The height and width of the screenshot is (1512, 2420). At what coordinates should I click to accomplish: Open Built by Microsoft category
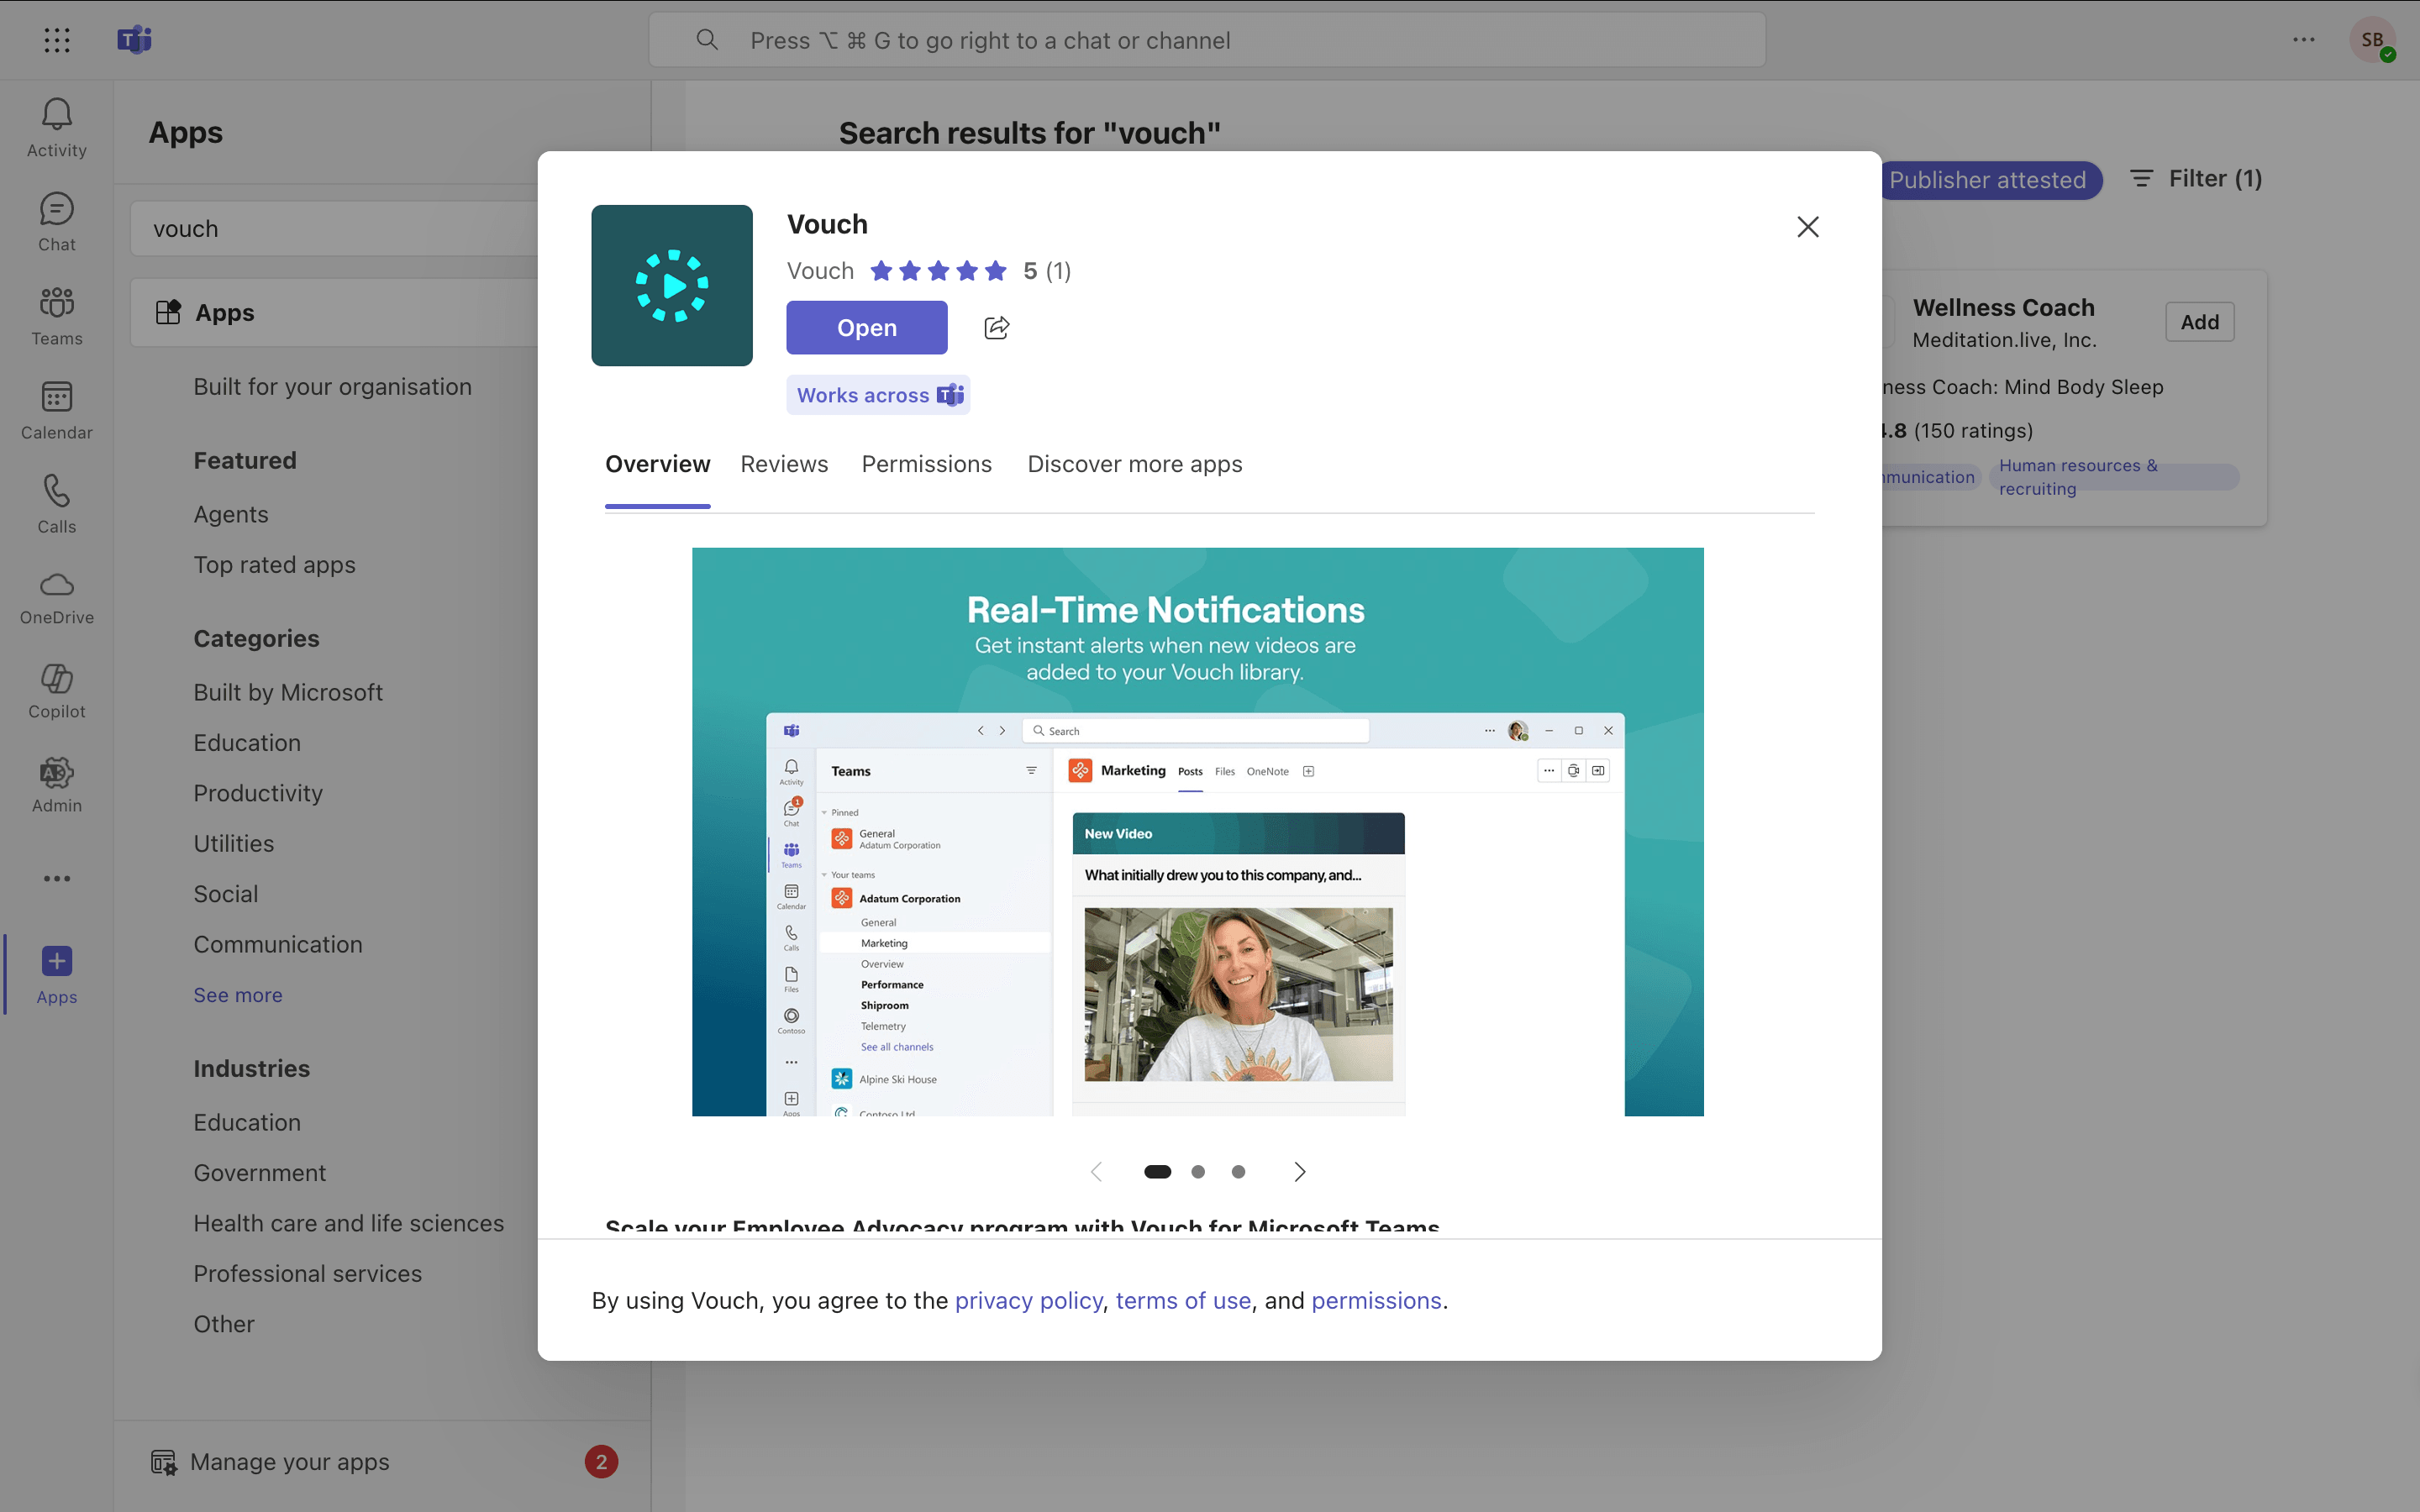tap(288, 692)
